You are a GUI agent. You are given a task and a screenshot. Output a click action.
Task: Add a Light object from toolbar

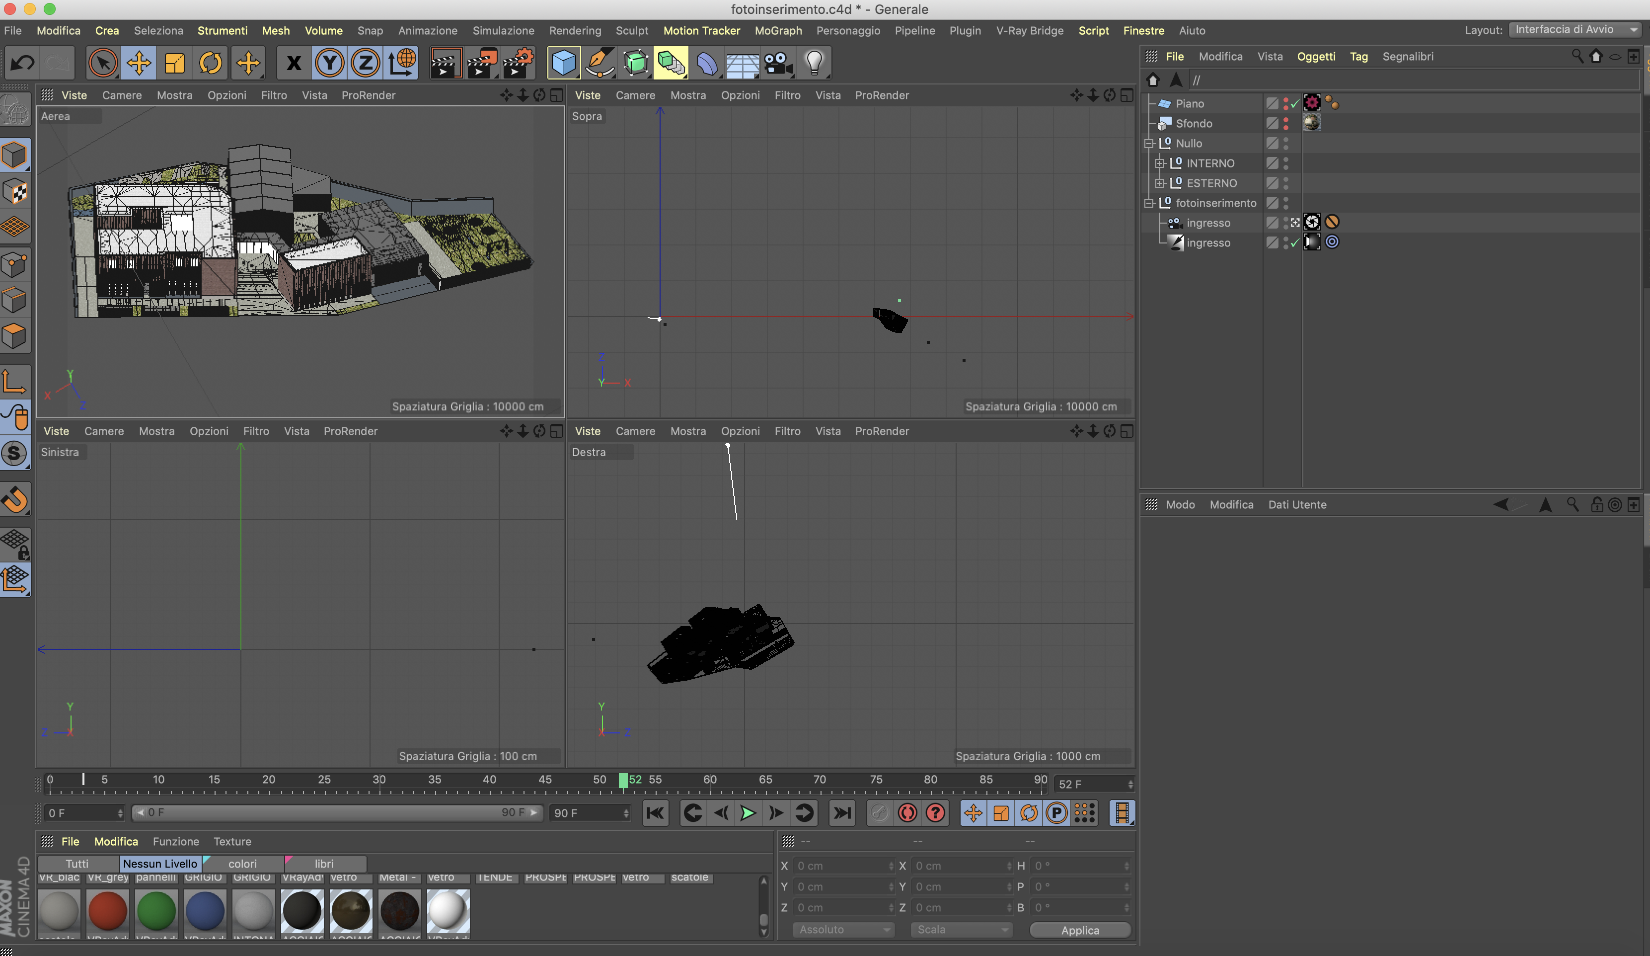814,63
